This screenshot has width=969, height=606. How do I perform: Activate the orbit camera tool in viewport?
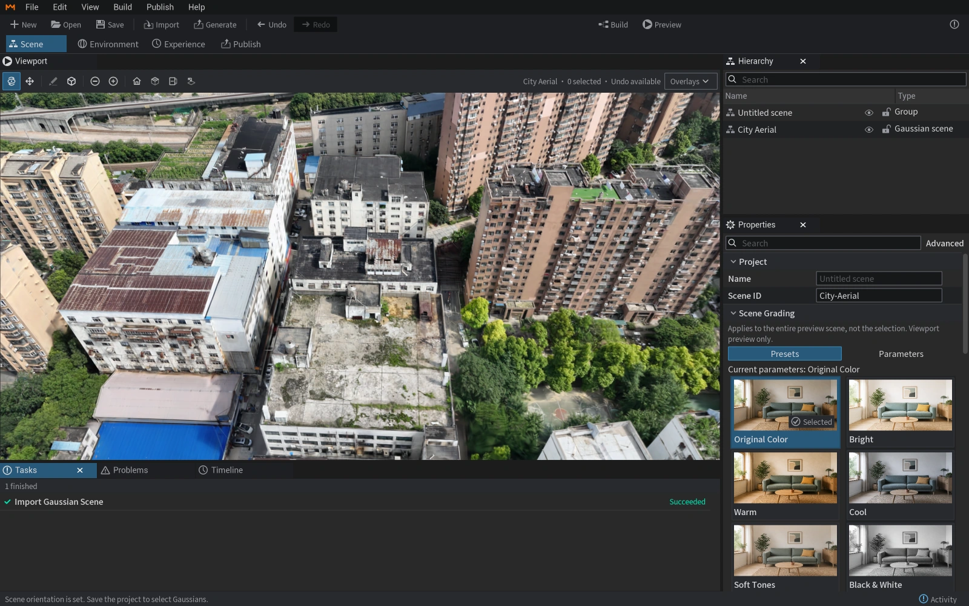12,81
